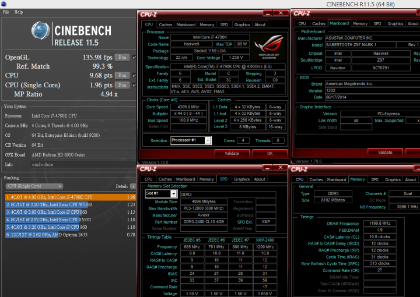Open the Help menu in Cinebench
The height and width of the screenshot is (297, 420).
coord(19,12)
